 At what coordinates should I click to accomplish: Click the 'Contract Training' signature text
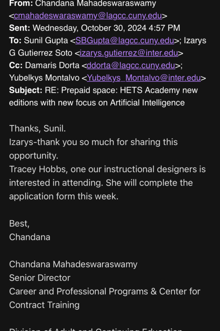point(44,305)
